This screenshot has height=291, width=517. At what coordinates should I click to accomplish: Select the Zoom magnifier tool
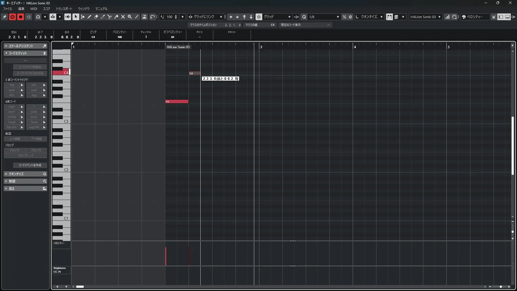130,17
